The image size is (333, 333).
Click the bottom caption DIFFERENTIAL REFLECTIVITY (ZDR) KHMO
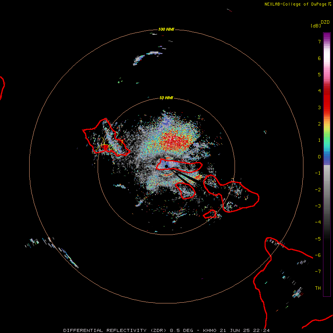(x=166, y=330)
